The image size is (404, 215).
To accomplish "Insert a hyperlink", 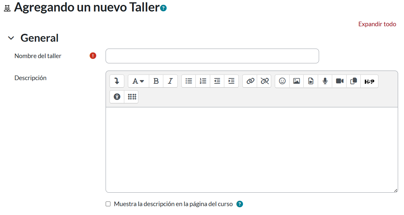I will pyautogui.click(x=250, y=81).
